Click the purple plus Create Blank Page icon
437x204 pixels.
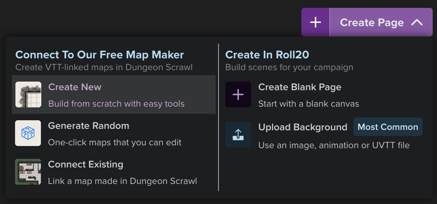pos(238,94)
